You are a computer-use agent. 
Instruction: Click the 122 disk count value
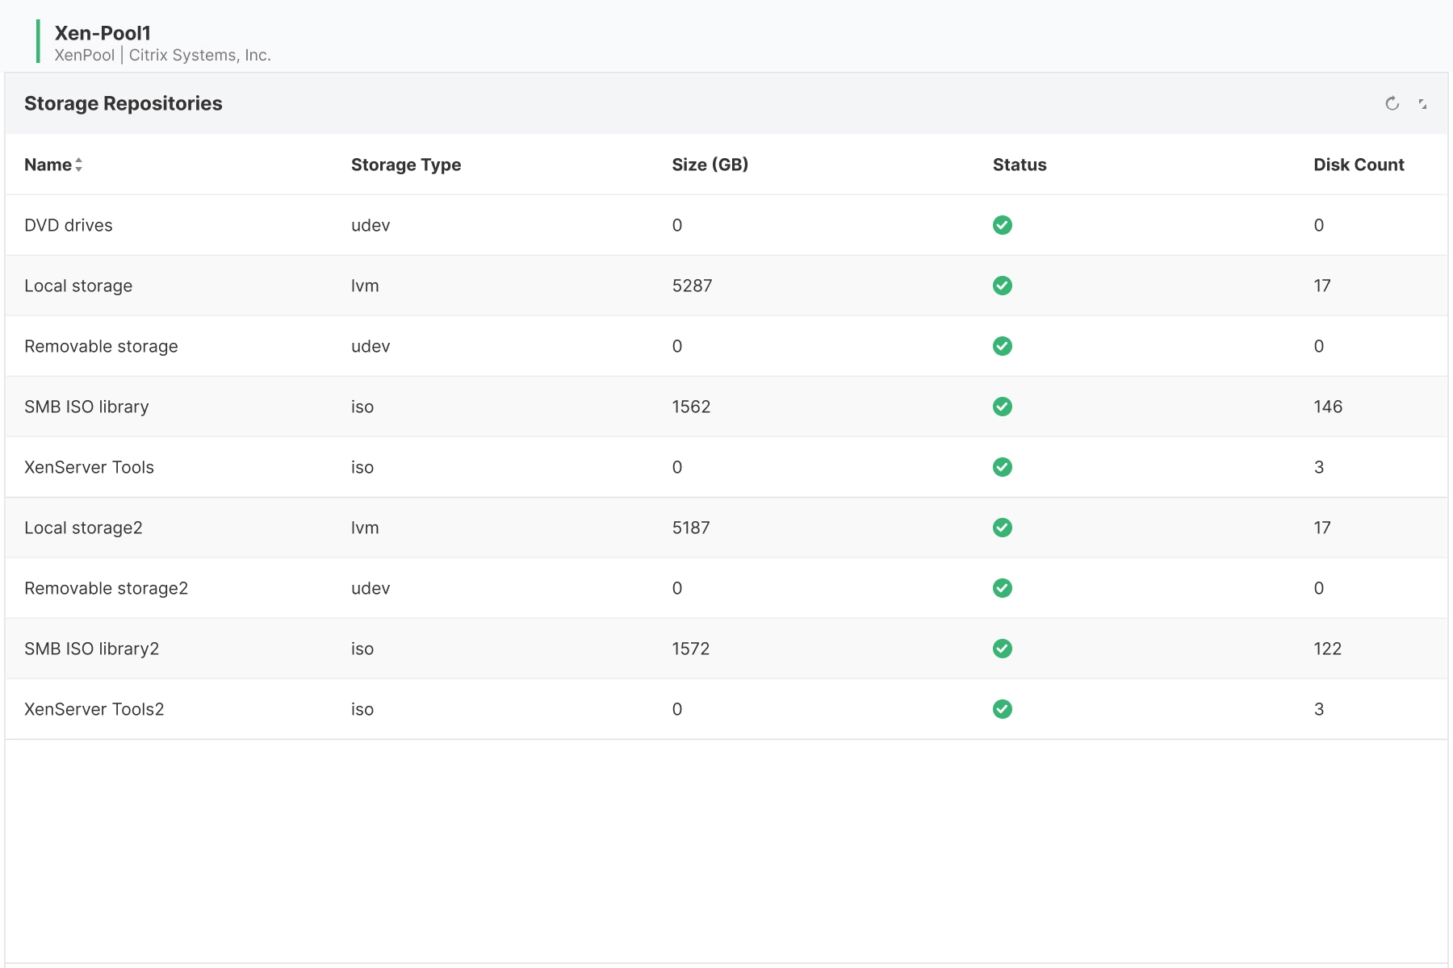click(1327, 649)
